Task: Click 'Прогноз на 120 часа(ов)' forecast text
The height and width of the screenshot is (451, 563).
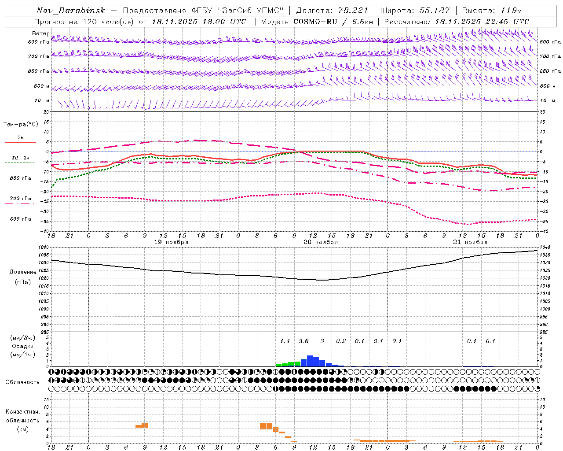Action: (84, 22)
